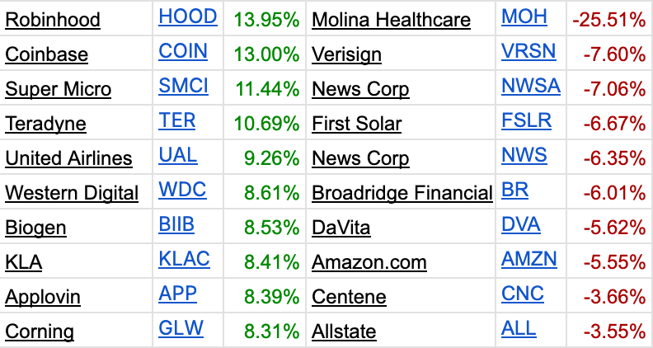Click the Broadridge Financial link
Image resolution: width=653 pixels, height=348 pixels.
click(402, 192)
